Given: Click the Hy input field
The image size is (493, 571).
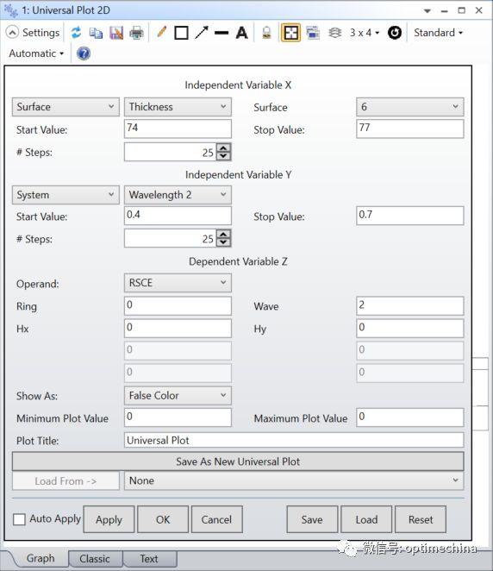Looking at the screenshot, I should pos(410,328).
